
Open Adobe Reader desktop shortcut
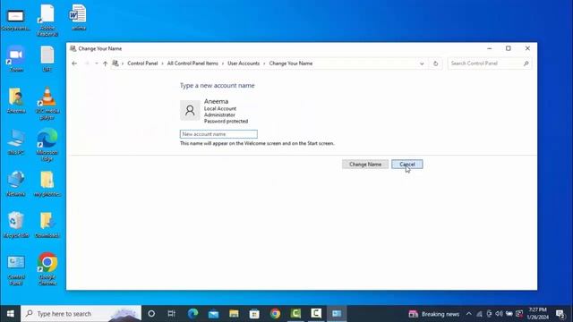[x=47, y=21]
